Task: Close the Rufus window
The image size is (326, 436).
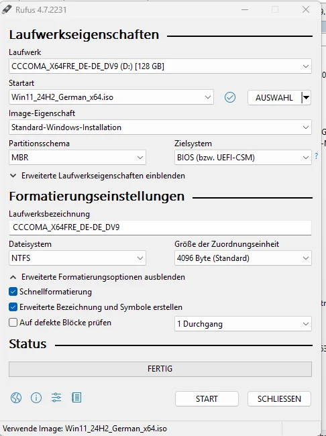Action: pos(306,10)
